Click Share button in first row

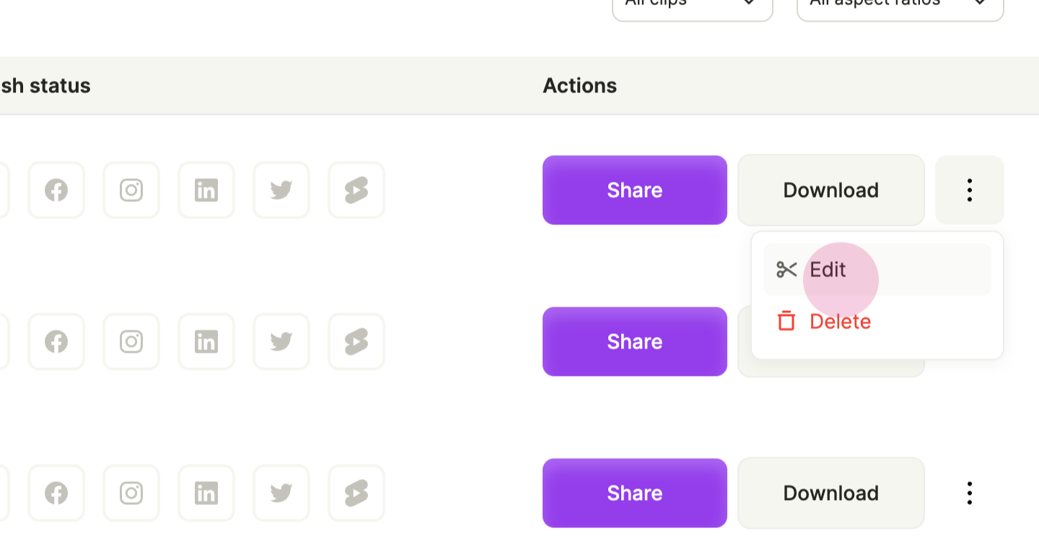point(635,190)
